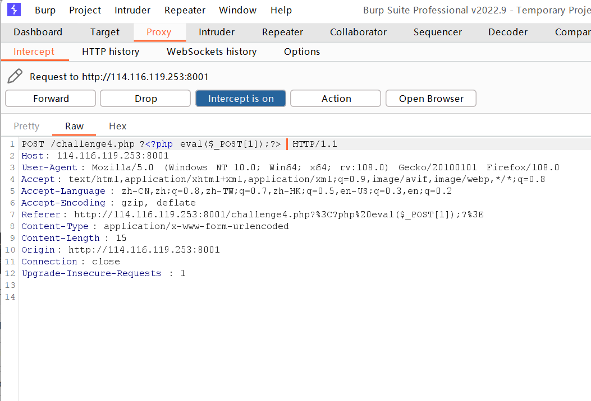Open the Help menu
The width and height of the screenshot is (591, 401).
tap(281, 10)
